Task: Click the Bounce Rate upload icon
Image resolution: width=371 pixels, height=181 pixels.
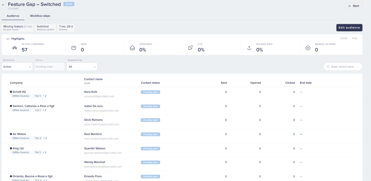Action: pyautogui.click(x=249, y=48)
